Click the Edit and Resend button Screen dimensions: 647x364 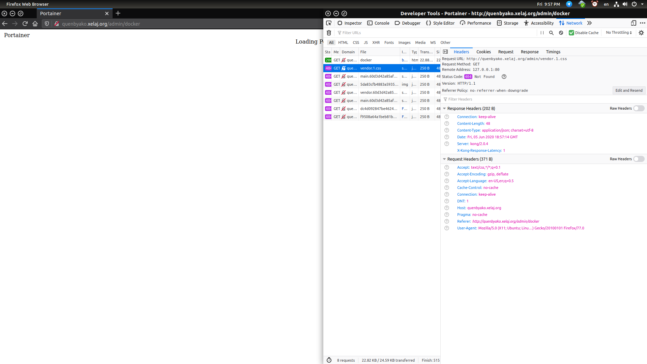click(628, 90)
